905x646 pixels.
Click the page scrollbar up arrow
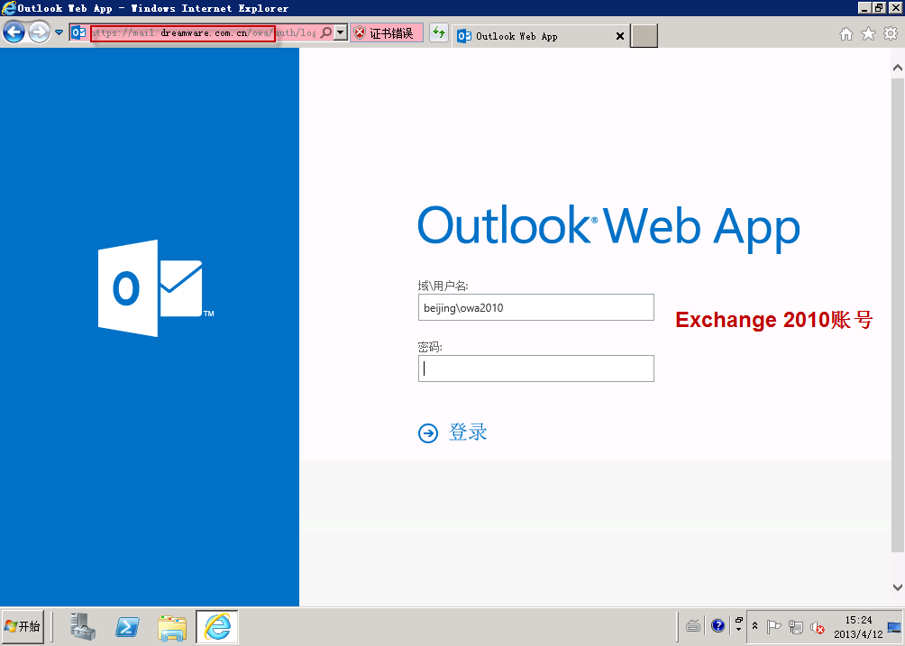click(x=898, y=68)
